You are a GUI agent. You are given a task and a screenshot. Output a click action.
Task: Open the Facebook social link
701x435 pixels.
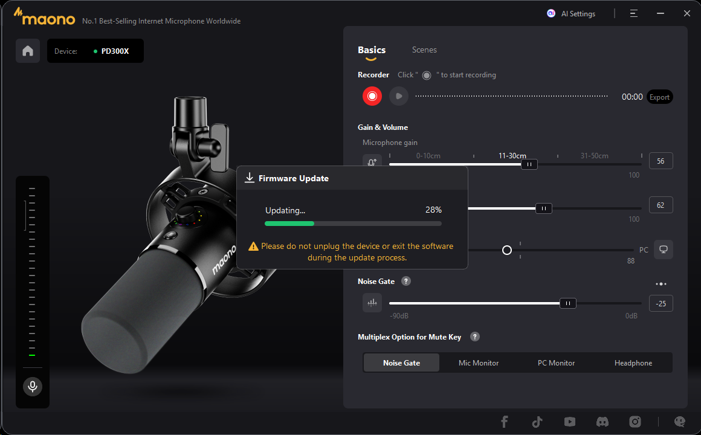coord(505,422)
